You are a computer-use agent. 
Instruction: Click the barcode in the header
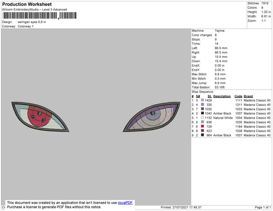40,15
